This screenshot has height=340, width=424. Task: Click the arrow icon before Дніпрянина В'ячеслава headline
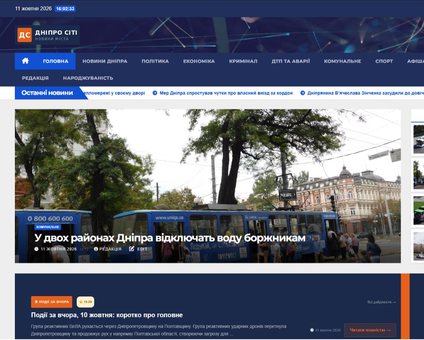coord(303,93)
